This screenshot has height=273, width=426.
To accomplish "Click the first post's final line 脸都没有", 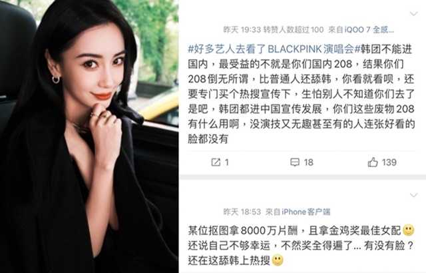I will [208, 139].
